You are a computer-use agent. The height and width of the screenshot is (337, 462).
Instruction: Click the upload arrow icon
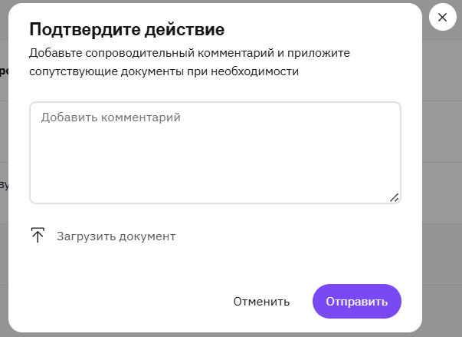pyautogui.click(x=38, y=235)
